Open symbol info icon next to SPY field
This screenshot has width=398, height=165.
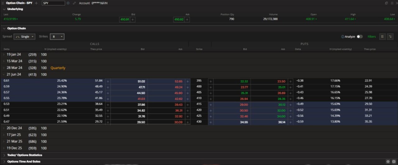tap(68, 3)
